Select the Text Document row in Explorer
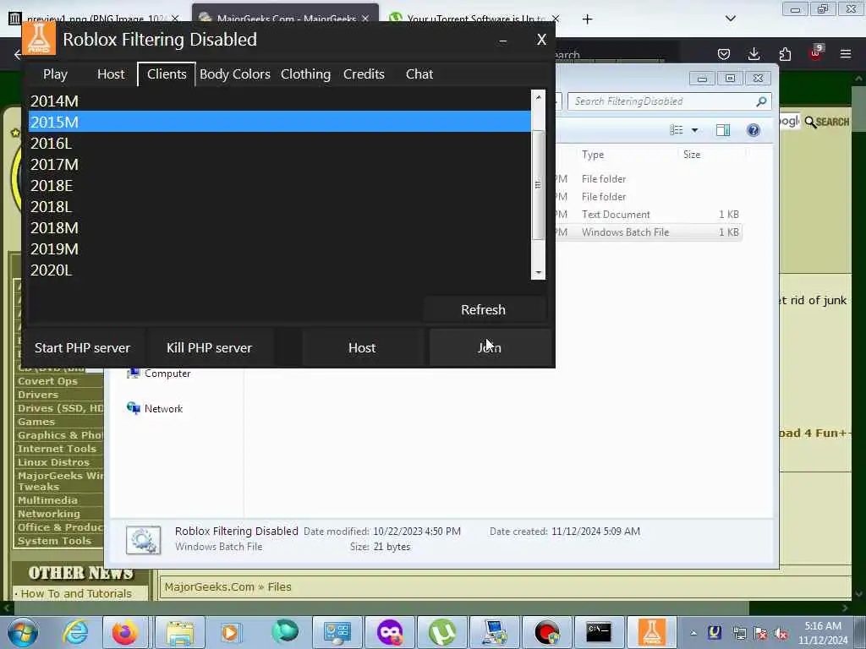Screen dimensions: 866x649 (647, 214)
